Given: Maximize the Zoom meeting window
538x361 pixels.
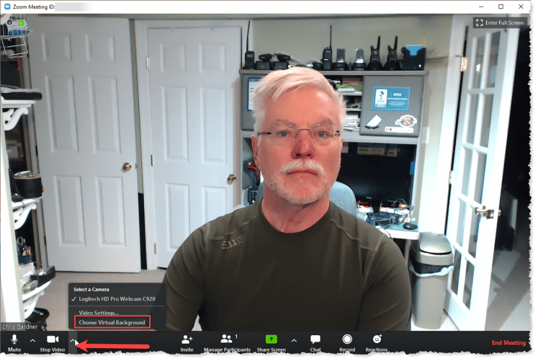Looking at the screenshot, I should tap(501, 6).
